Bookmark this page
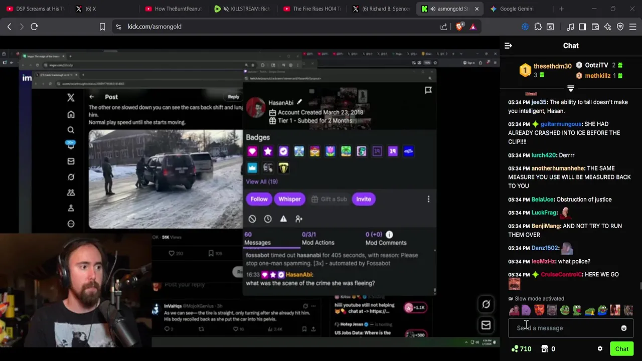The width and height of the screenshot is (642, 361). (102, 27)
